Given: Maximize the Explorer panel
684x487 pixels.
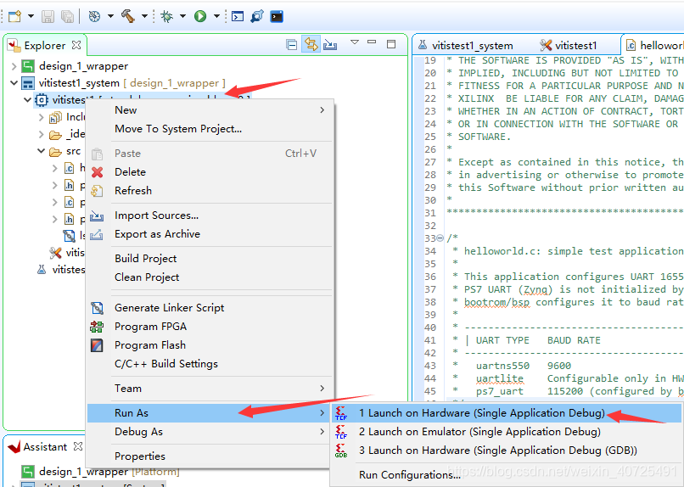Looking at the screenshot, I should [391, 44].
